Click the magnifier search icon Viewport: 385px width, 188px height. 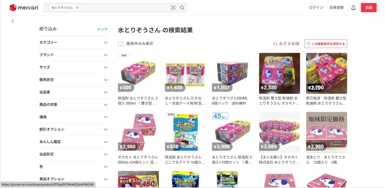tap(182, 8)
